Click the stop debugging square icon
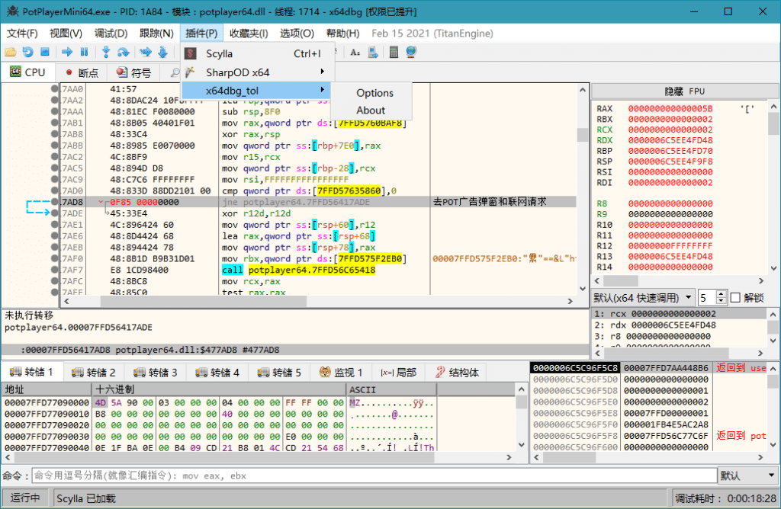Screen dimensions: 781x509 [x=45, y=52]
